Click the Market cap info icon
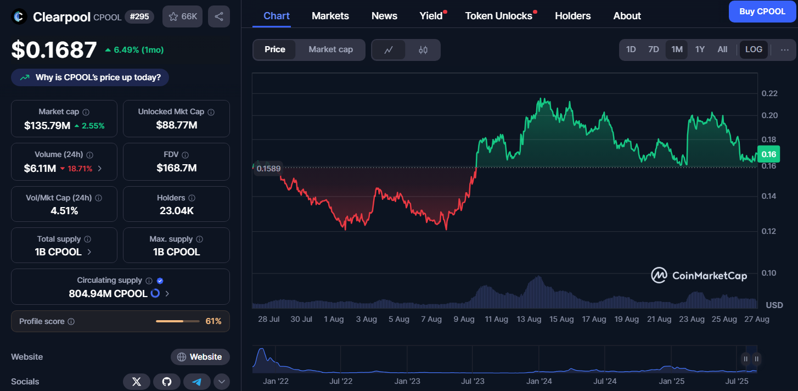Viewport: 798px width, 391px height. pyautogui.click(x=86, y=112)
